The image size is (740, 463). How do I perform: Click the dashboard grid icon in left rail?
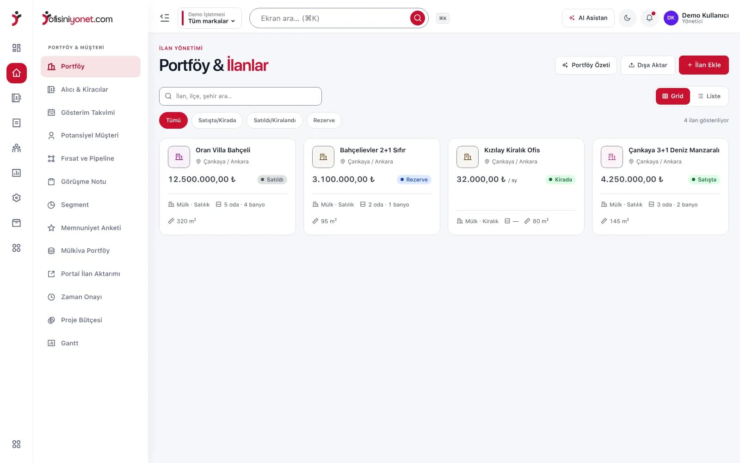[16, 48]
